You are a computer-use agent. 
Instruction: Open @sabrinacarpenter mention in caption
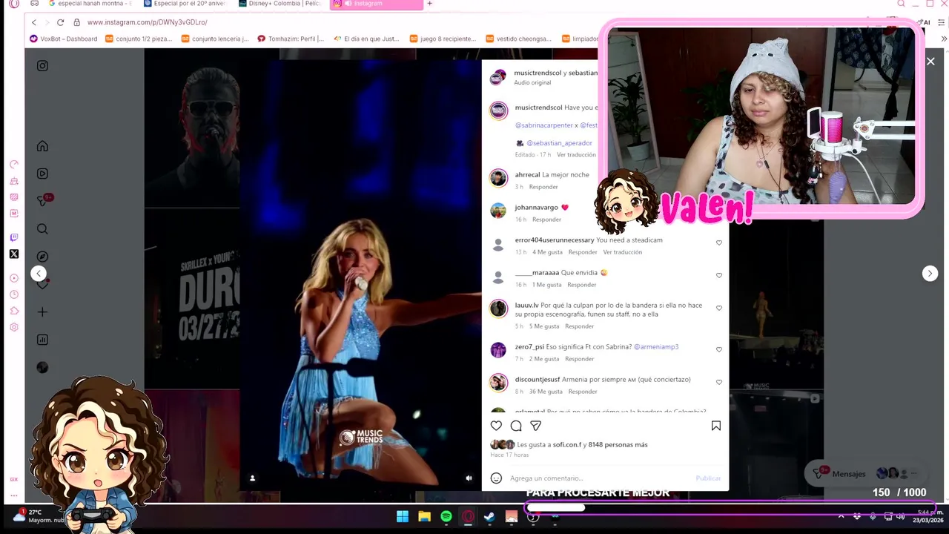coord(544,125)
